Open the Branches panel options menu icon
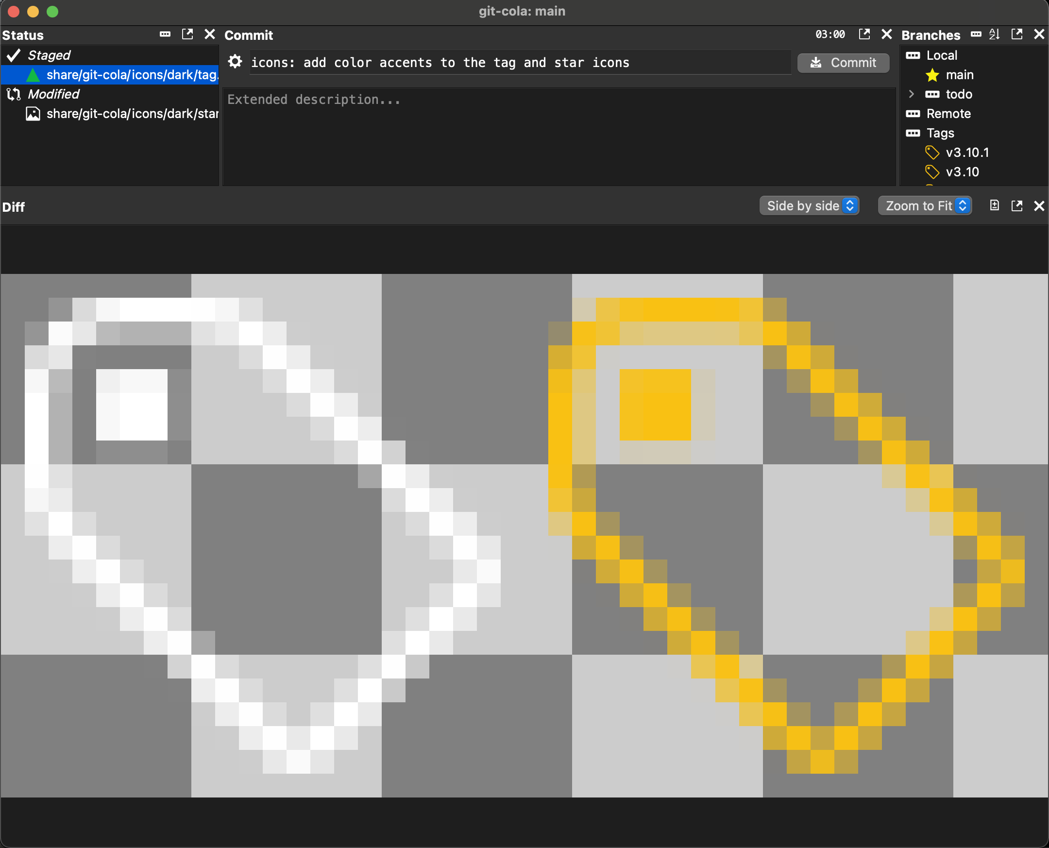Viewport: 1049px width, 848px height. click(x=976, y=34)
